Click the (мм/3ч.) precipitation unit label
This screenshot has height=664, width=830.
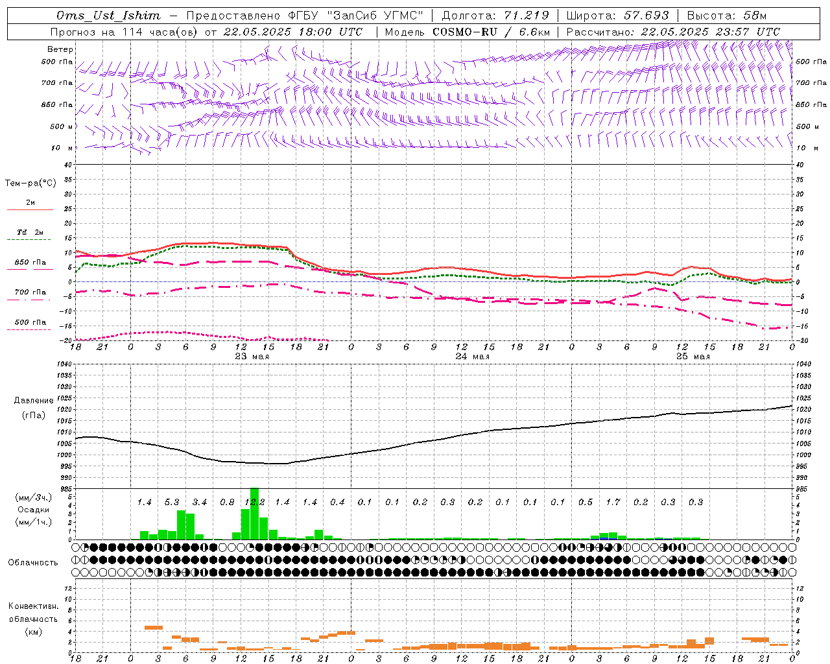point(34,497)
